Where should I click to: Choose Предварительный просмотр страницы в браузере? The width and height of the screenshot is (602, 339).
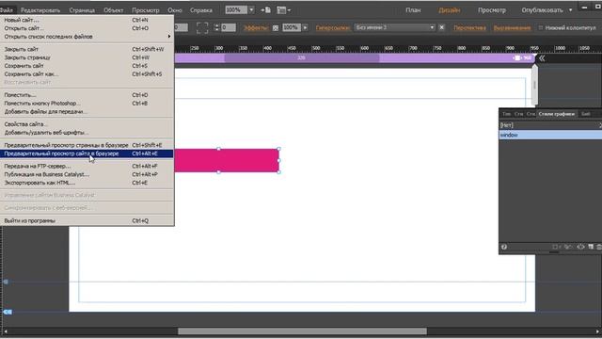(87, 145)
